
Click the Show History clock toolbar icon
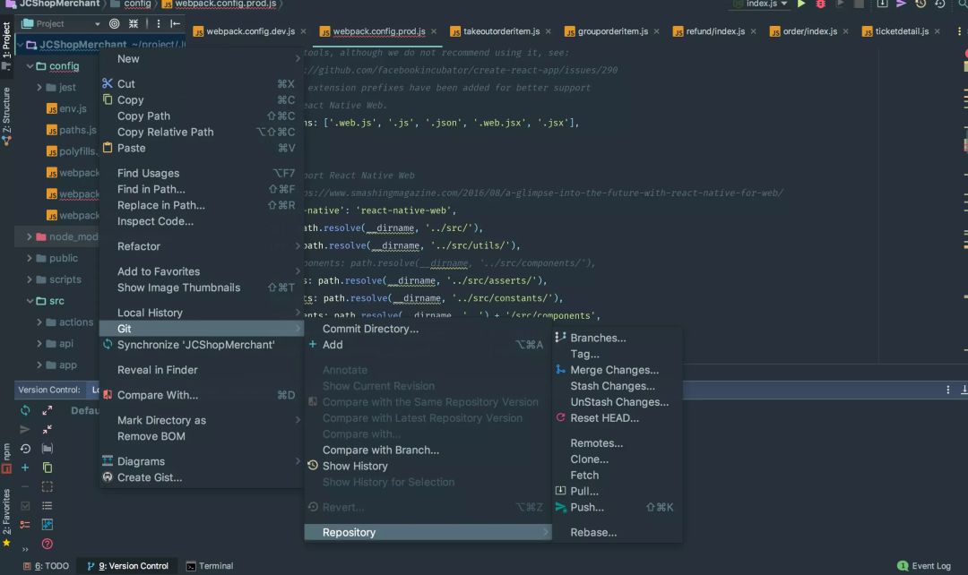920,4
